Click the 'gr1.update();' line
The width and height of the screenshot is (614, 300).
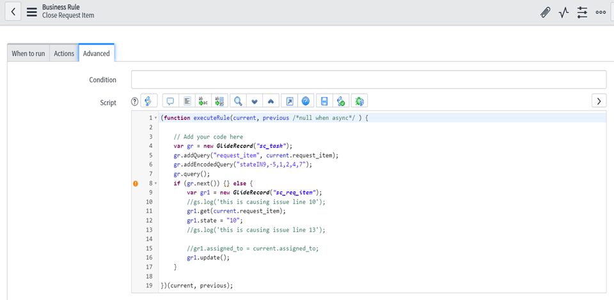click(x=209, y=258)
